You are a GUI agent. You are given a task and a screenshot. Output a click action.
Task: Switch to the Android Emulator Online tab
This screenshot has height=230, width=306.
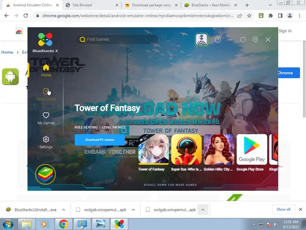pyautogui.click(x=32, y=5)
